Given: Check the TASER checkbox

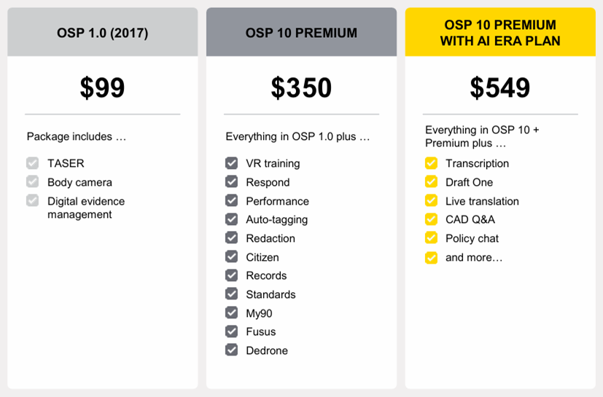Looking at the screenshot, I should (32, 163).
